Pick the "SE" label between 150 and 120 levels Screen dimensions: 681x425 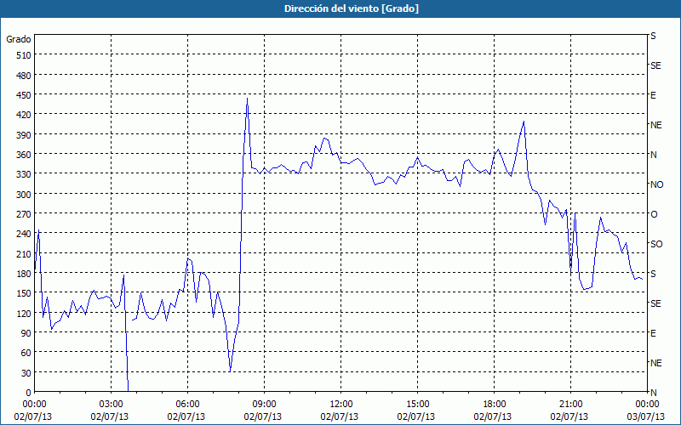[655, 303]
